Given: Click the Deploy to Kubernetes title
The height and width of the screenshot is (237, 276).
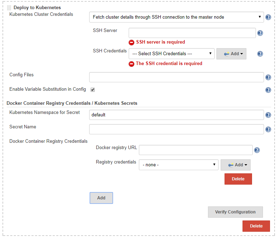Looking at the screenshot, I should coord(37,7).
